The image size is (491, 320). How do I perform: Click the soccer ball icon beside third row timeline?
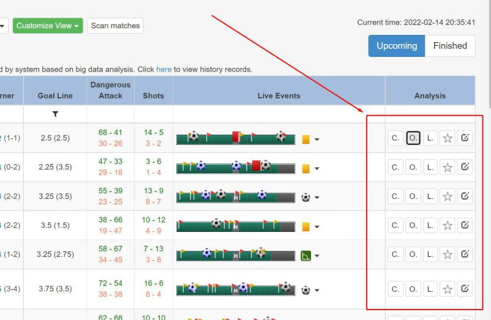pyautogui.click(x=305, y=198)
